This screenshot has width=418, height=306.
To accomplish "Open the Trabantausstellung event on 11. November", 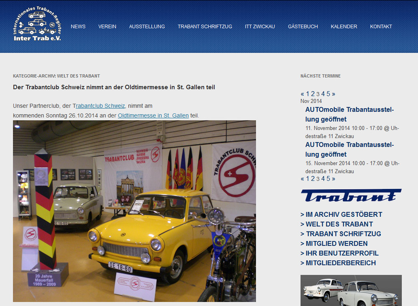I will pyautogui.click(x=349, y=114).
